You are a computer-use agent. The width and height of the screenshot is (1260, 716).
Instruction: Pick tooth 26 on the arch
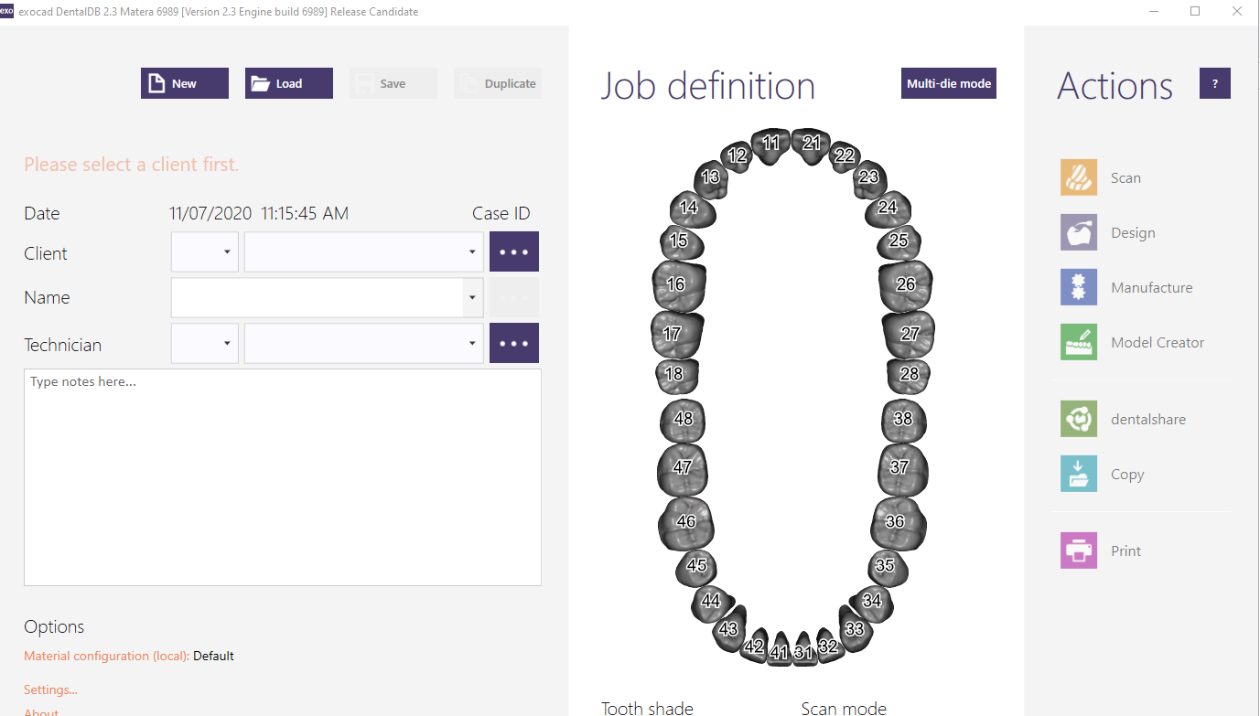[905, 284]
